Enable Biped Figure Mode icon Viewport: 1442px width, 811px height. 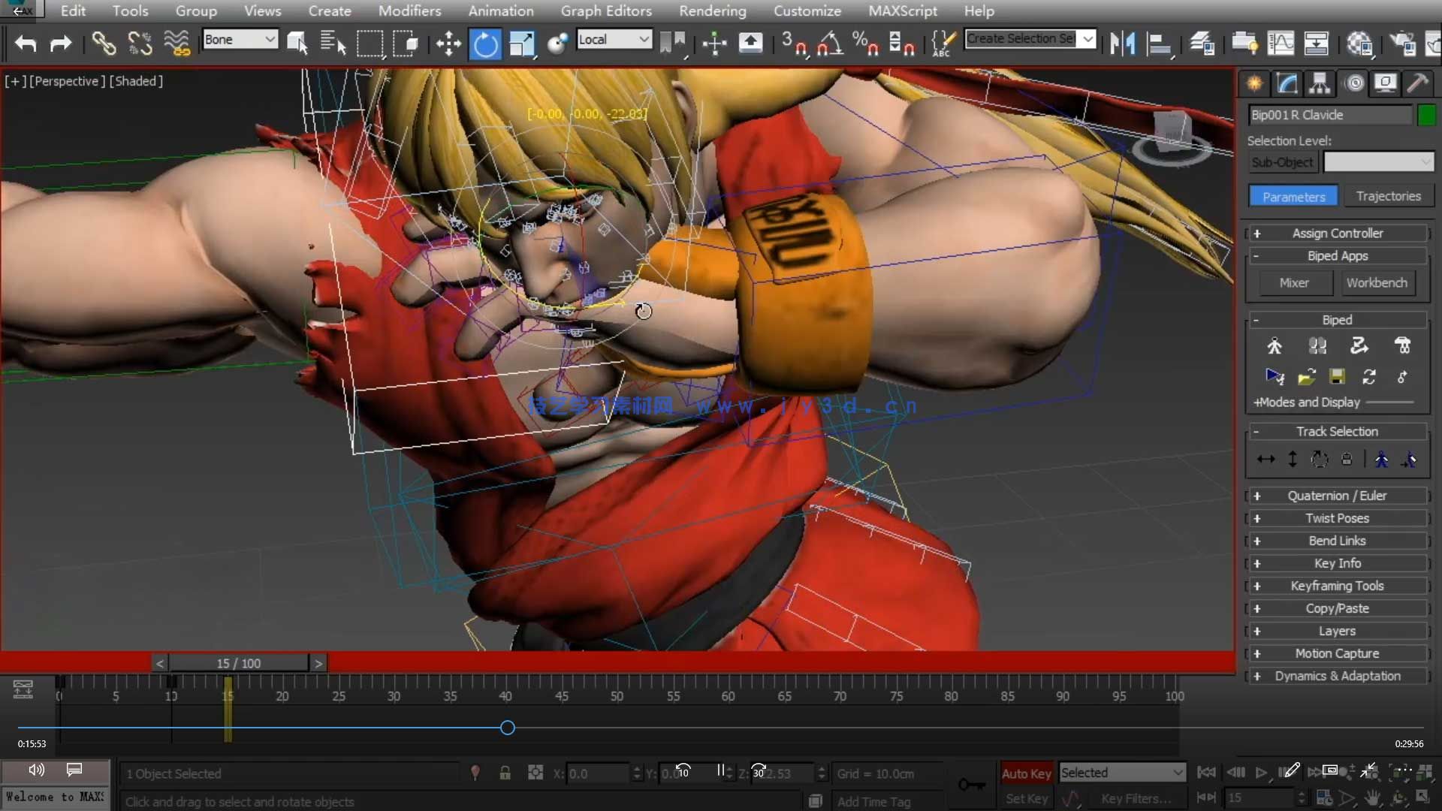pos(1275,346)
